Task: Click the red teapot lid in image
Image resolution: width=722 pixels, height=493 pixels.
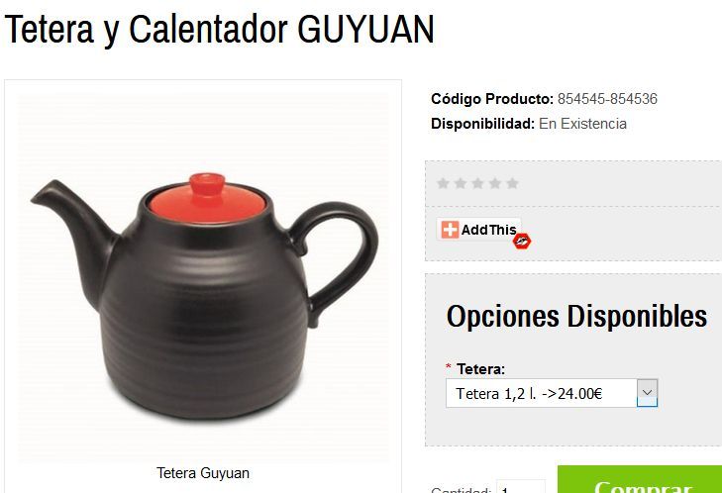Action: pyautogui.click(x=207, y=199)
